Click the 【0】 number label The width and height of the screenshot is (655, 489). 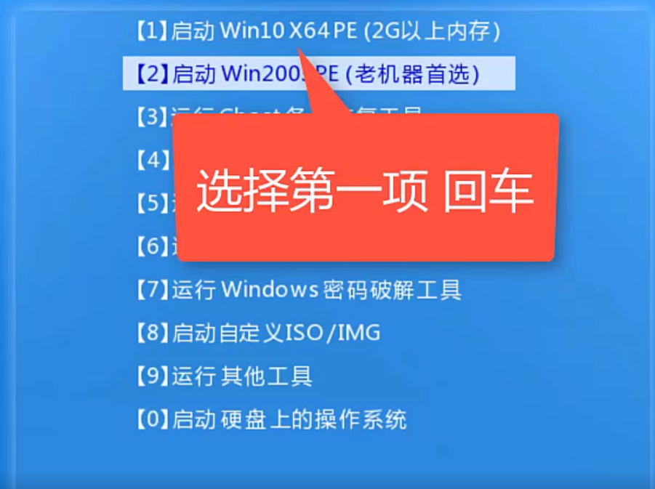click(153, 419)
